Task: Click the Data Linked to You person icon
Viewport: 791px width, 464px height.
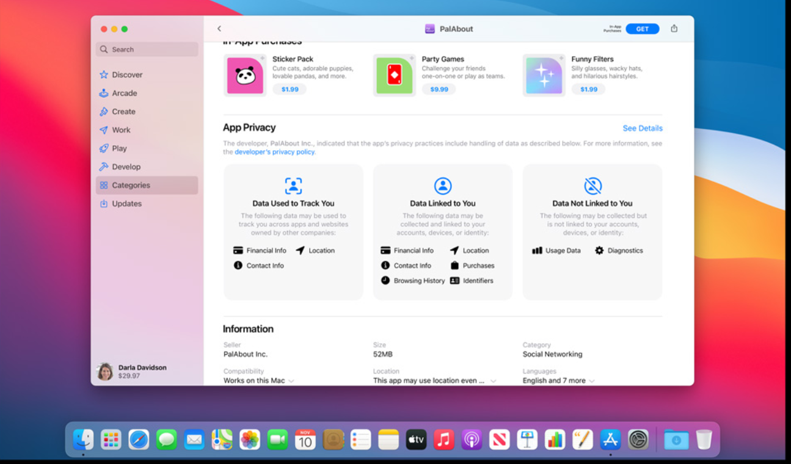Action: [443, 186]
